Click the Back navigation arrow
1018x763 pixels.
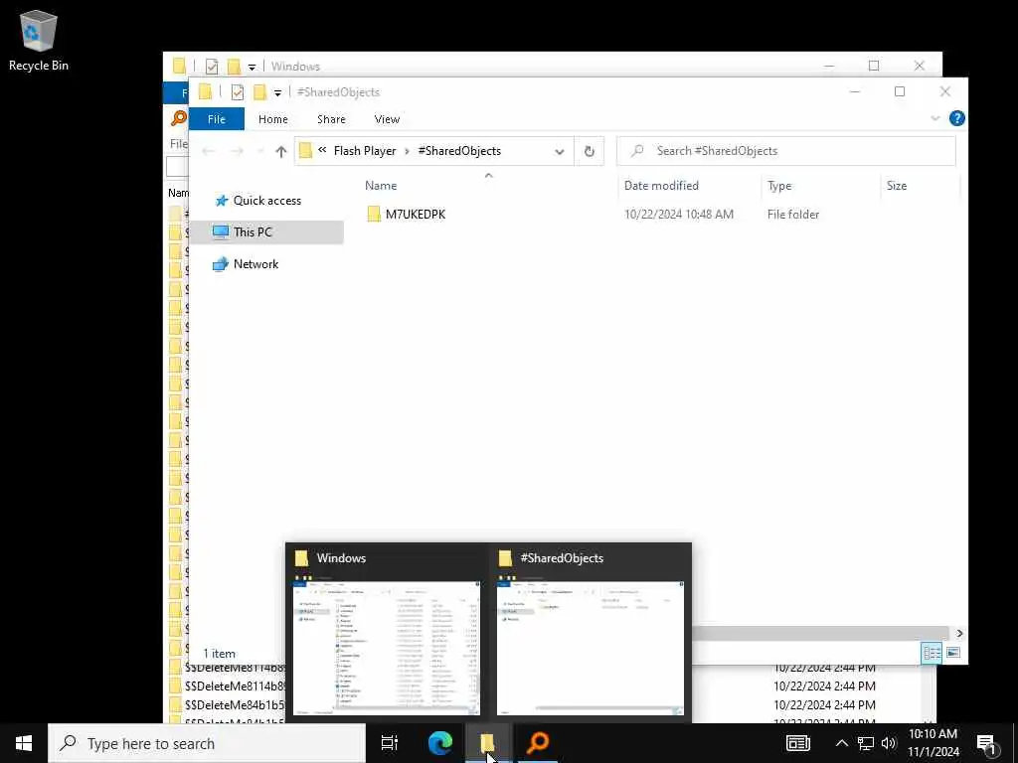click(209, 151)
